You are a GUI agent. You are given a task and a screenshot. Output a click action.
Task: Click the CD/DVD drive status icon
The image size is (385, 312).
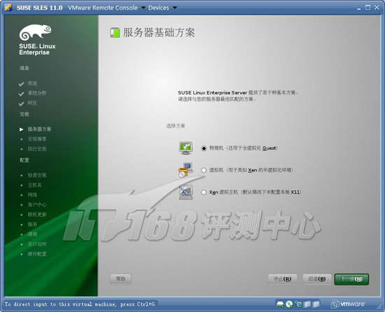click(289, 304)
